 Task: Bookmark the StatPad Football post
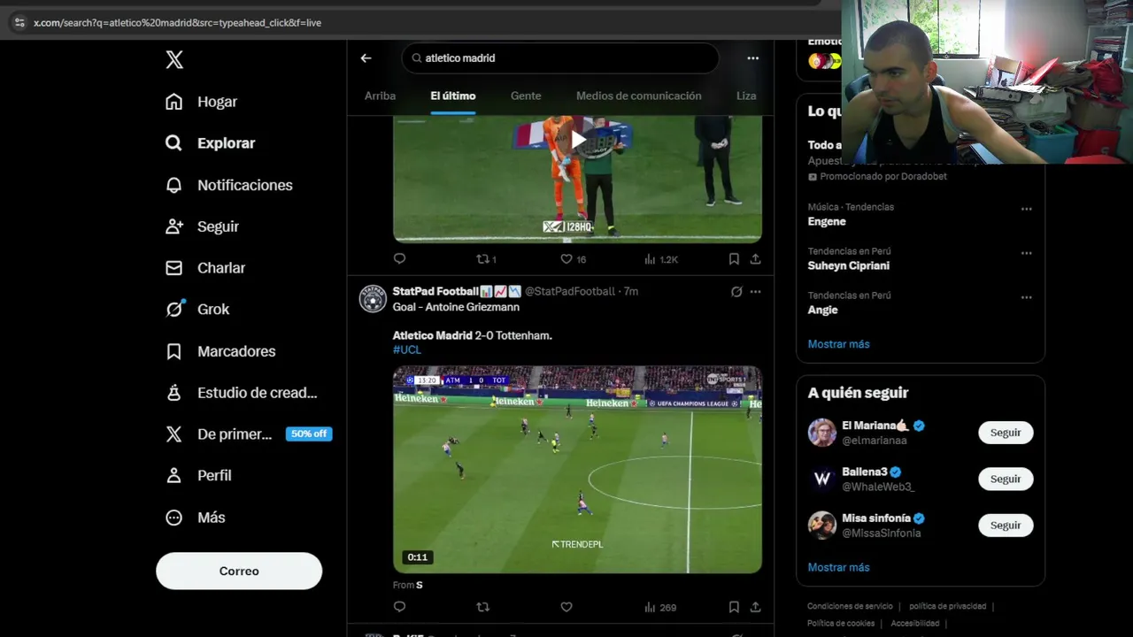click(x=734, y=607)
